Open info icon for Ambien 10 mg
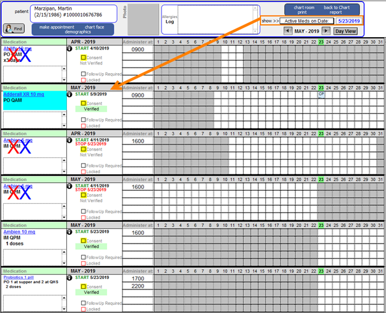 (x=70, y=232)
